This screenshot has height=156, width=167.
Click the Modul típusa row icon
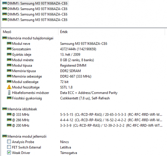coord(9,65)
